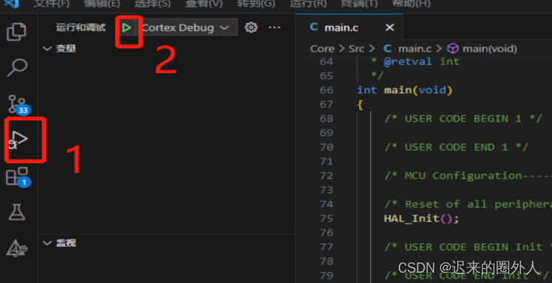Open the 编辑(E) menu
The image size is (552, 283).
(102, 4)
